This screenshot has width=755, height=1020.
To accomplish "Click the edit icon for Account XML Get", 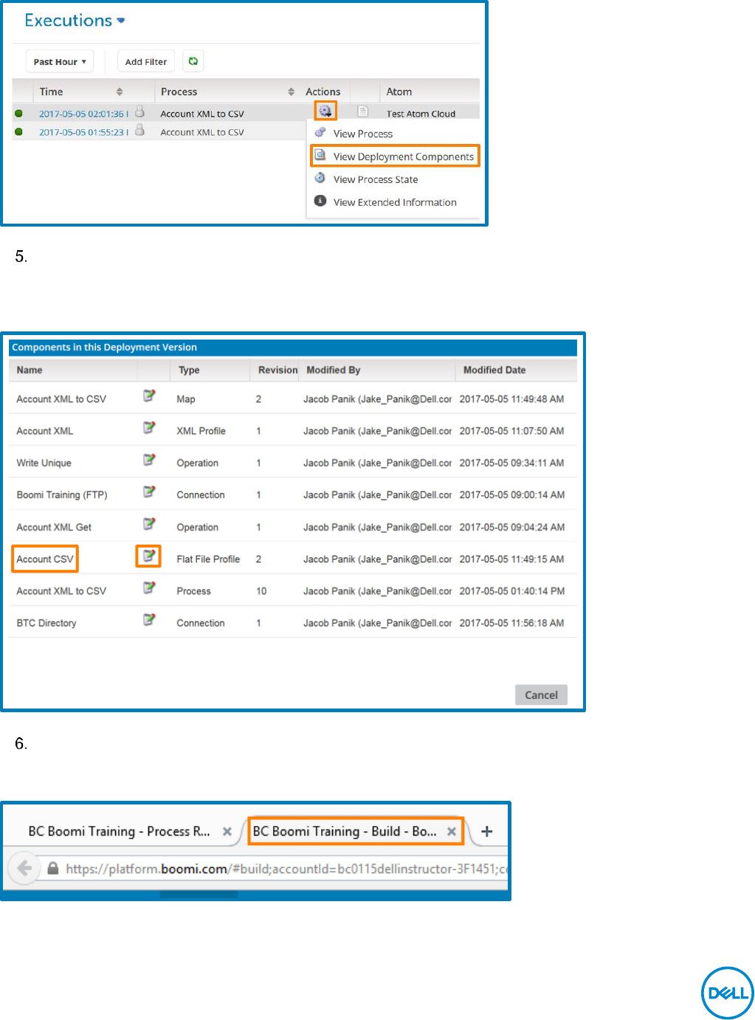I will [149, 524].
